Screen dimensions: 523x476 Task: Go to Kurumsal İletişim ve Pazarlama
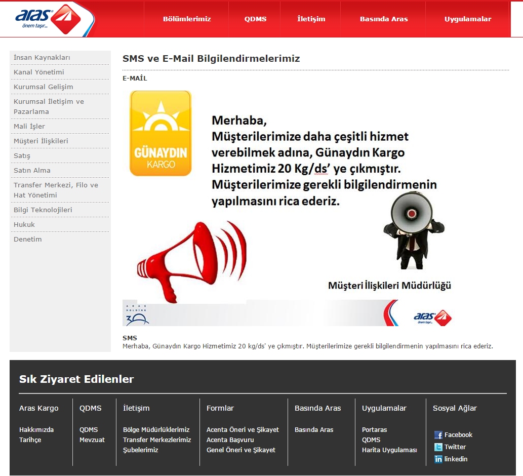[x=60, y=106]
